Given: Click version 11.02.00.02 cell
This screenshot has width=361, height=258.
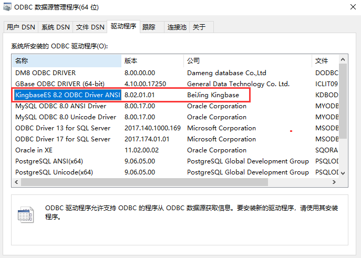Looking at the screenshot, I should point(141,150).
